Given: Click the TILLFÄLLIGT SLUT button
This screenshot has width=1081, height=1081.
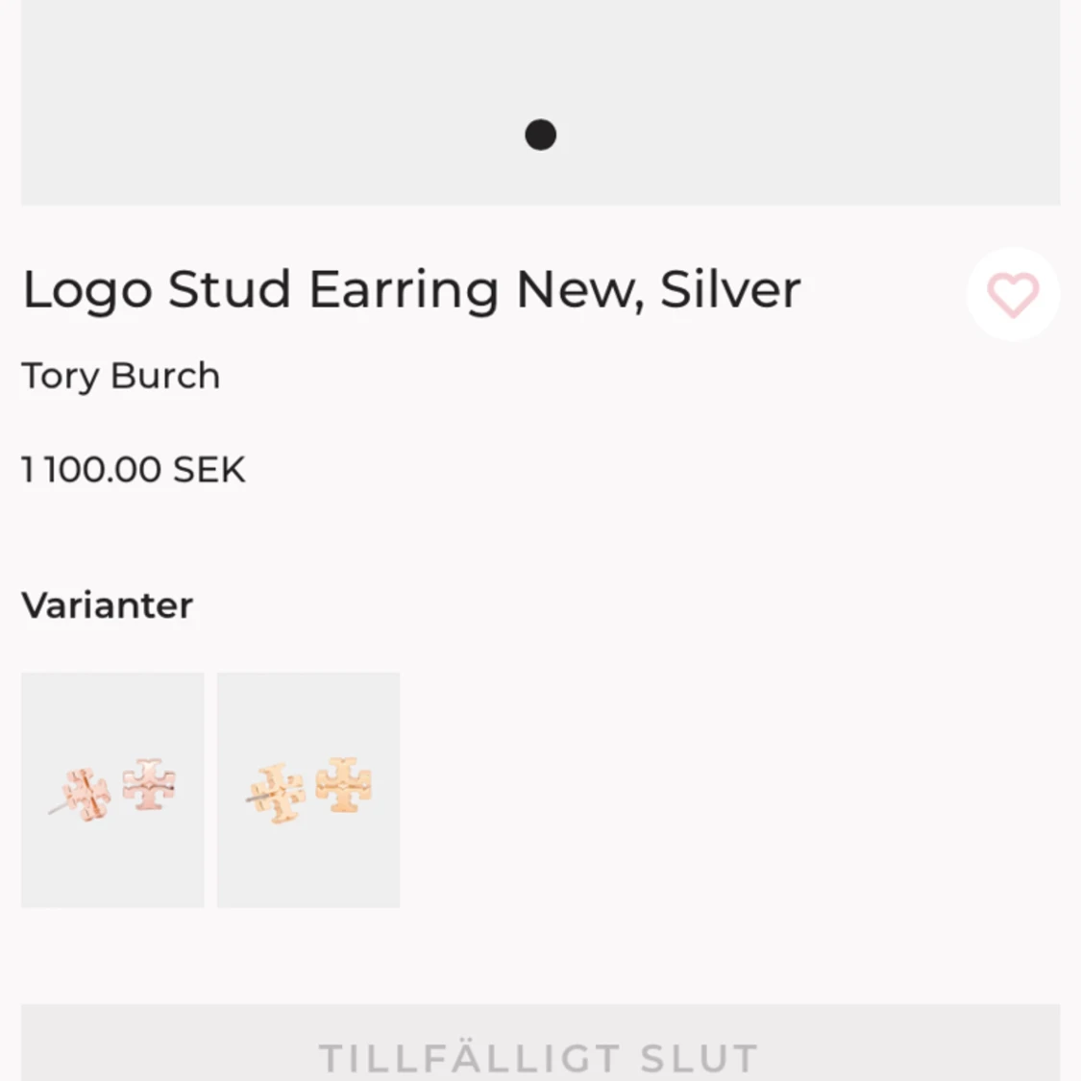Looking at the screenshot, I should point(540,1057).
